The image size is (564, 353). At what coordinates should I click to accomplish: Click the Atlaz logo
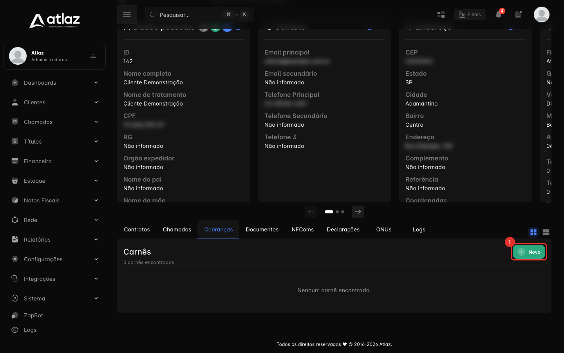click(x=54, y=20)
